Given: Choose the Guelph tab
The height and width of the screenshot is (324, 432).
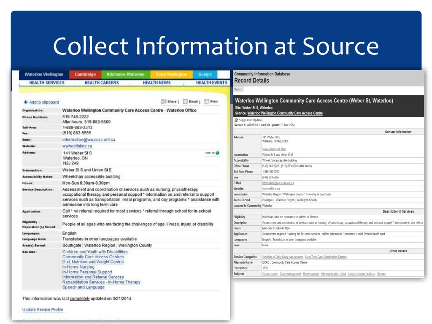Looking at the screenshot, I should pos(205,74).
